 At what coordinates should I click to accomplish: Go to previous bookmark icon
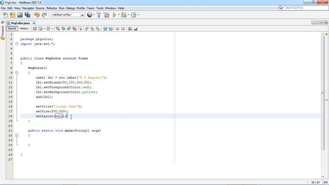pyautogui.click(x=87, y=29)
